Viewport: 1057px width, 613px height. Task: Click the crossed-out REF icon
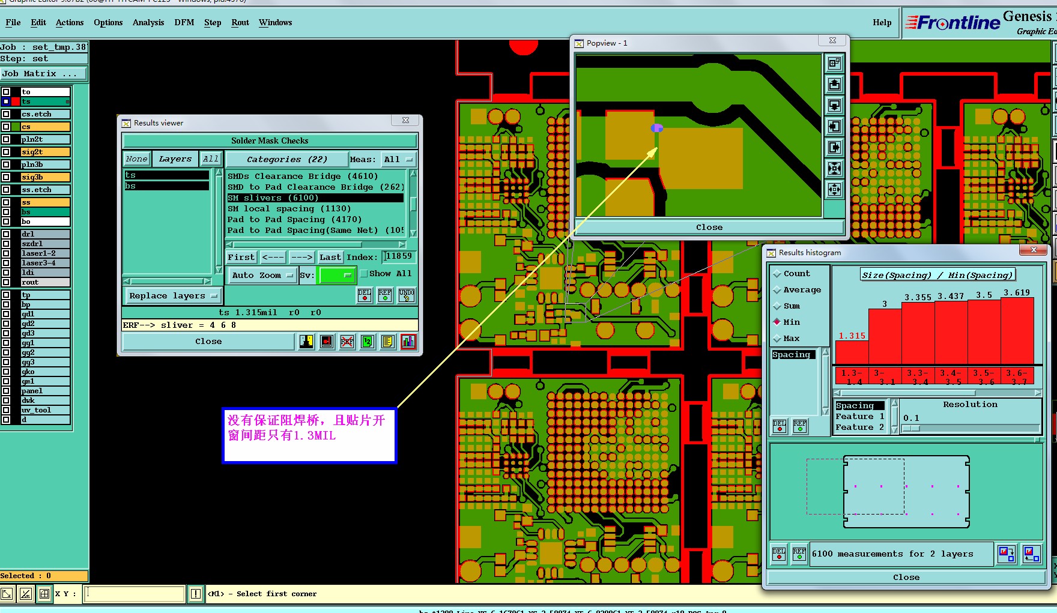point(347,342)
